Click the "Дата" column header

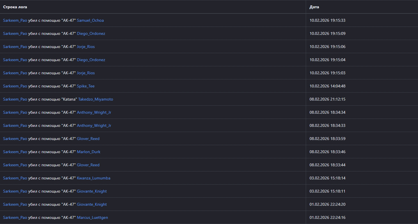pos(314,7)
